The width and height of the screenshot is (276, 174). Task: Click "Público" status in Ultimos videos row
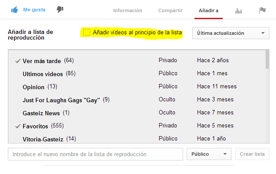coord(168,73)
